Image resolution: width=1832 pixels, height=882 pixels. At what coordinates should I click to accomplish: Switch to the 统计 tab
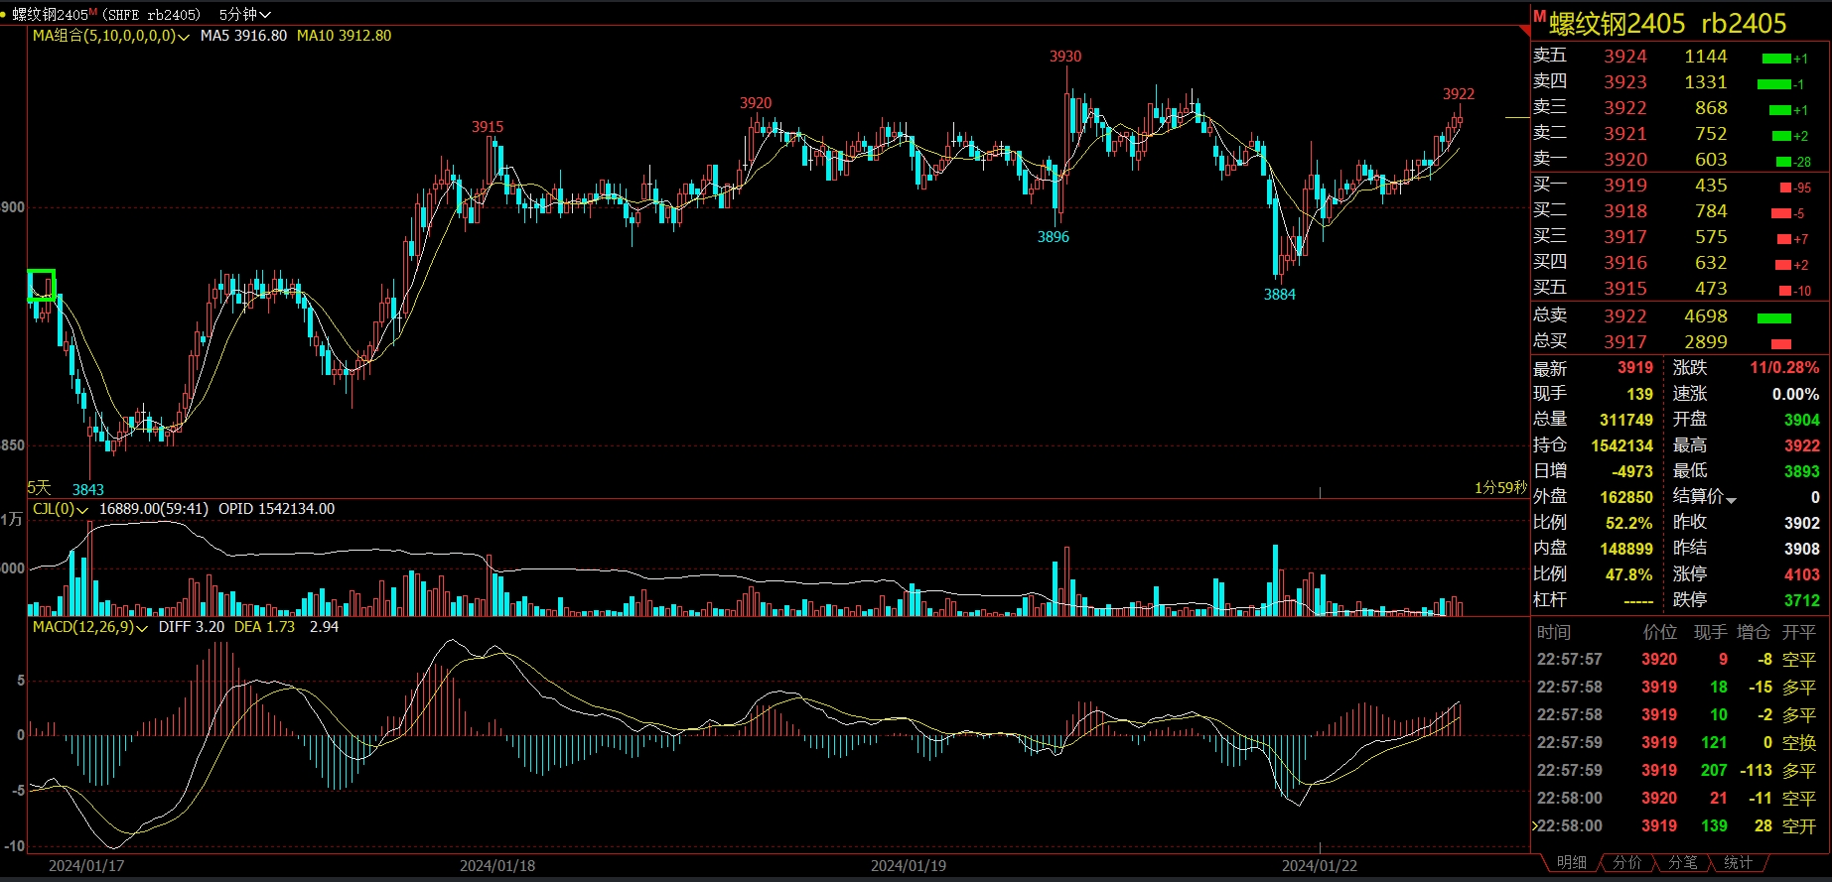click(1738, 862)
